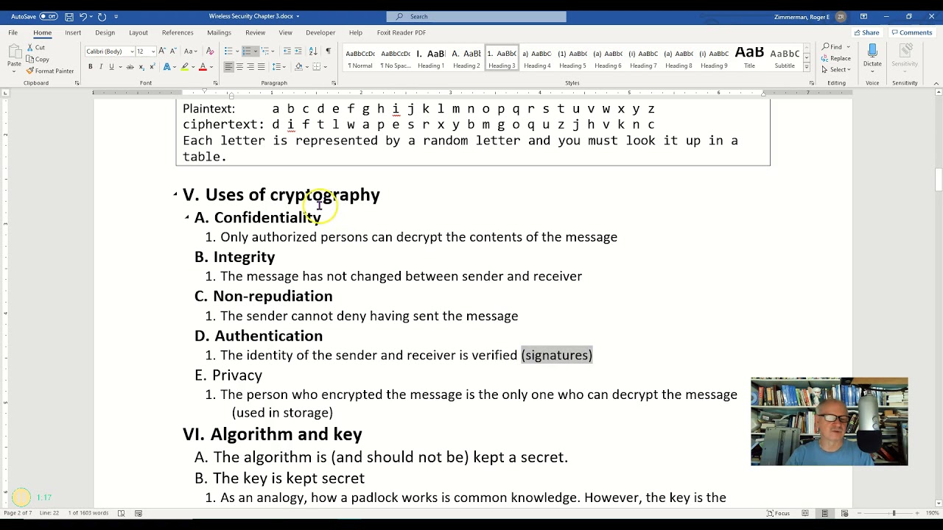Image resolution: width=943 pixels, height=530 pixels.
Task: Open the File menu
Action: pos(13,32)
